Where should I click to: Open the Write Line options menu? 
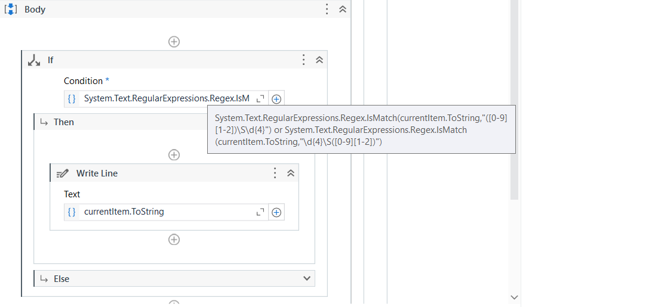coord(275,173)
